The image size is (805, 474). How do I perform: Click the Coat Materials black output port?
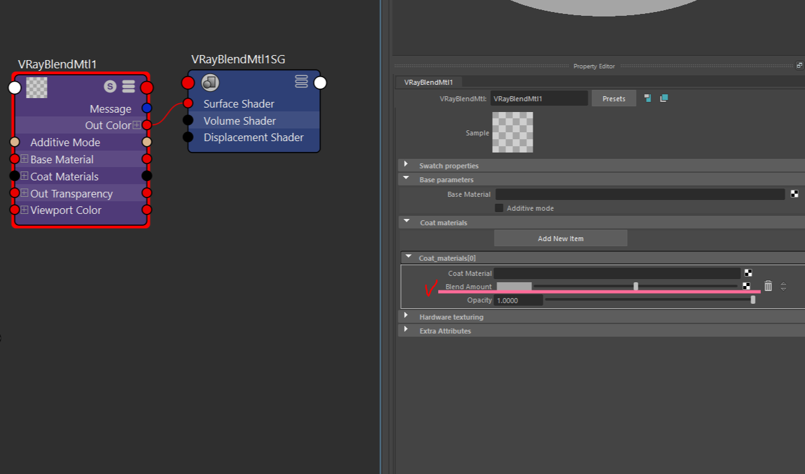coord(147,176)
